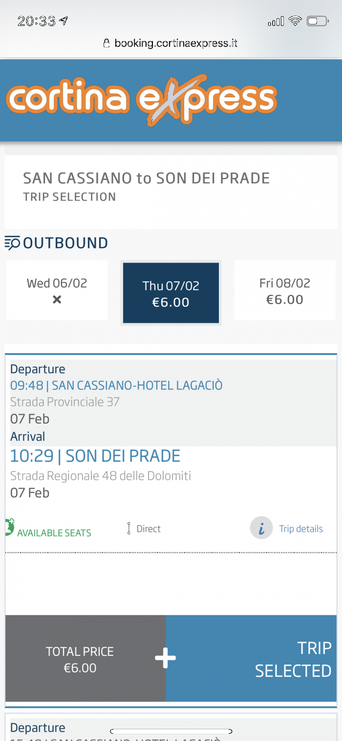The height and width of the screenshot is (741, 342).
Task: Tap the home indicator bar at bottom
Action: [171, 731]
